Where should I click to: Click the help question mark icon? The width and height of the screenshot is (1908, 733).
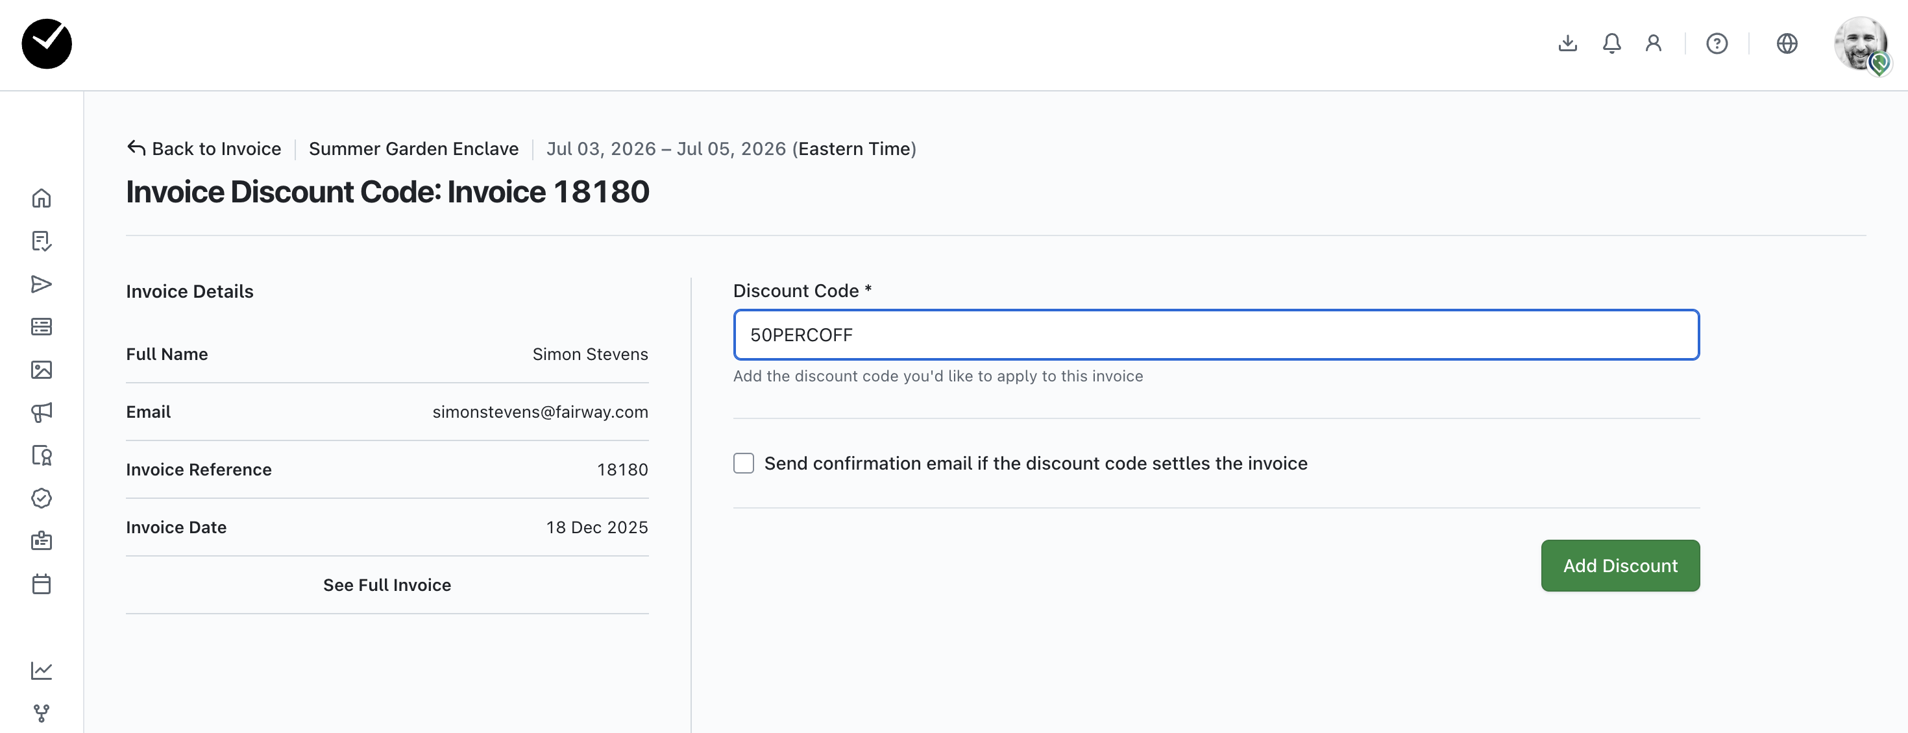[1716, 43]
